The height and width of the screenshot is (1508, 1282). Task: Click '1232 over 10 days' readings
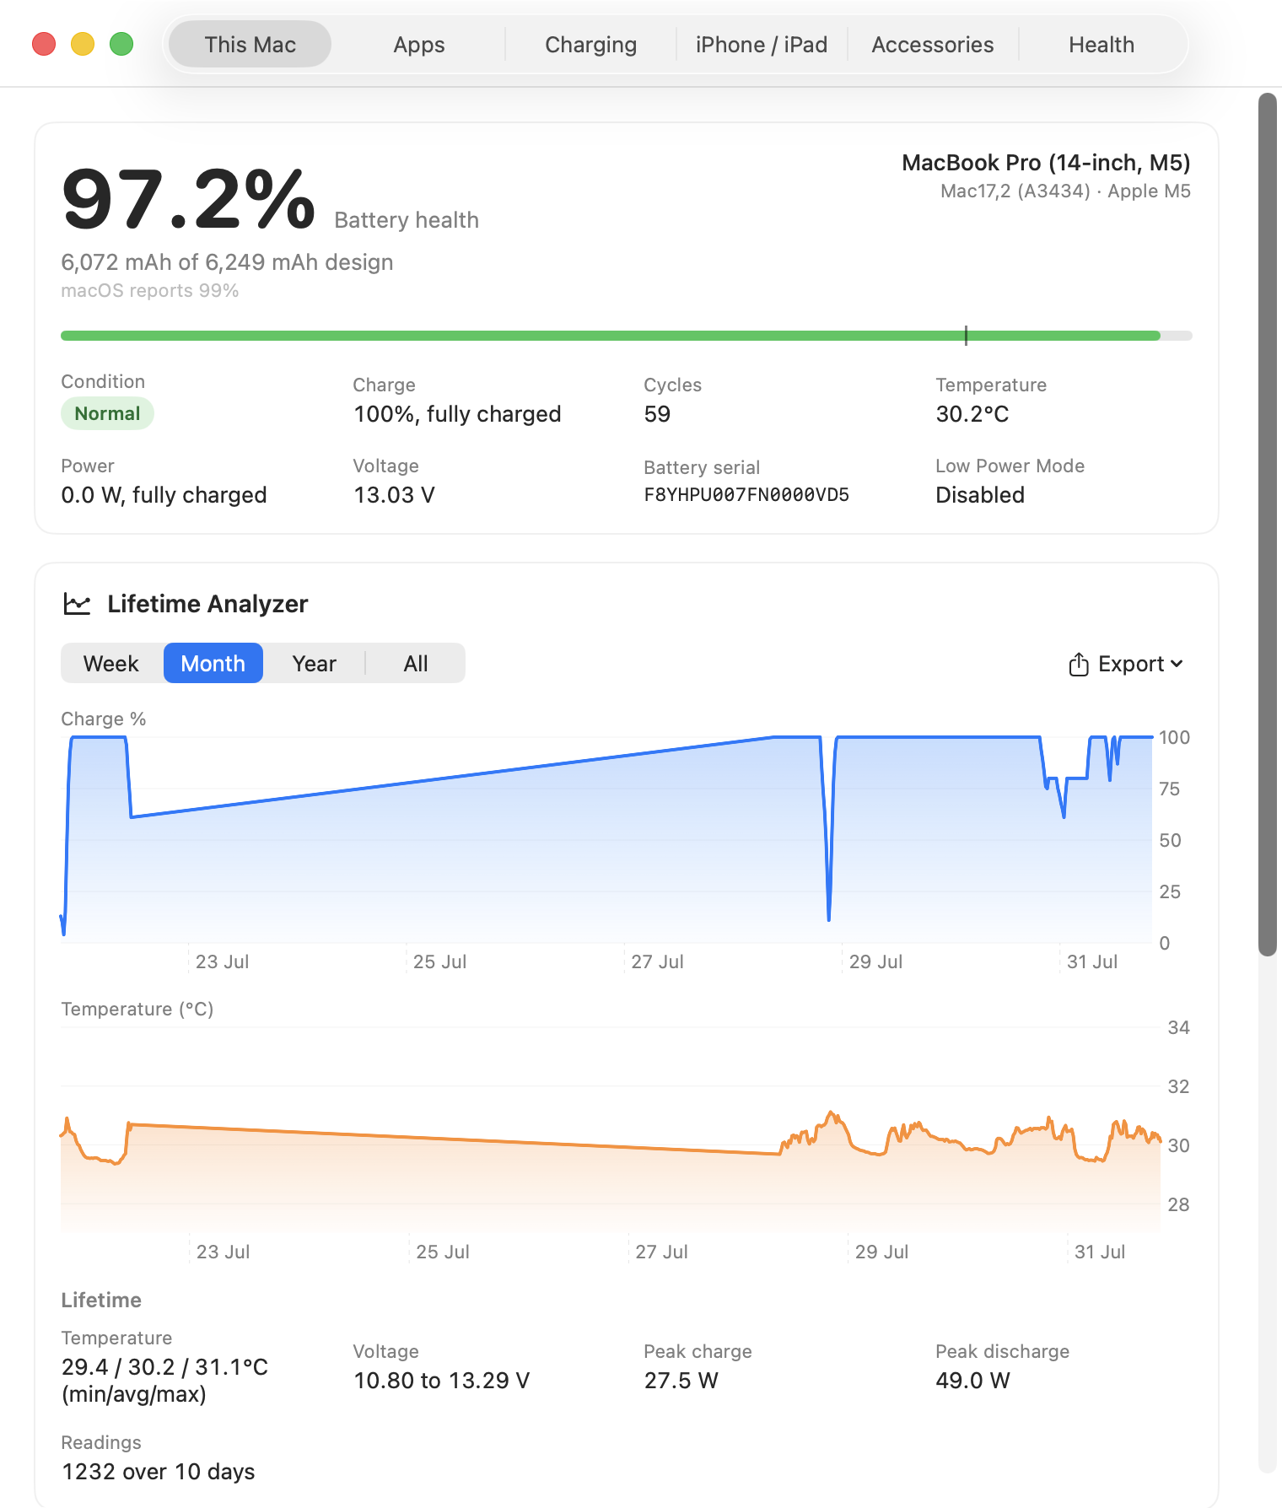[x=158, y=1472]
